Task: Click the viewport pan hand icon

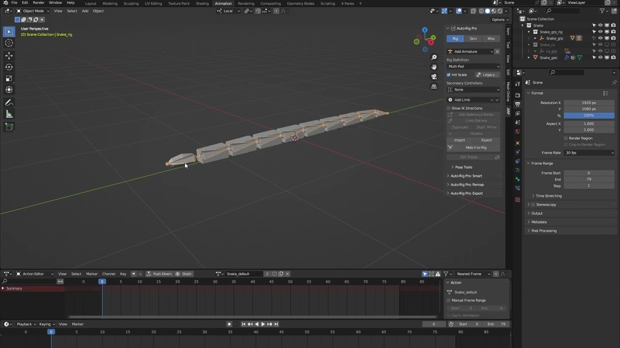Action: pos(434,67)
